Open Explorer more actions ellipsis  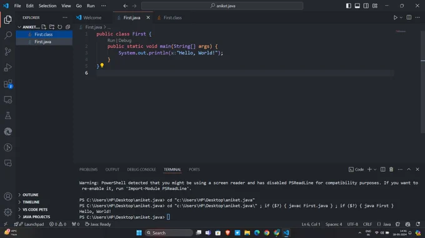65,17
